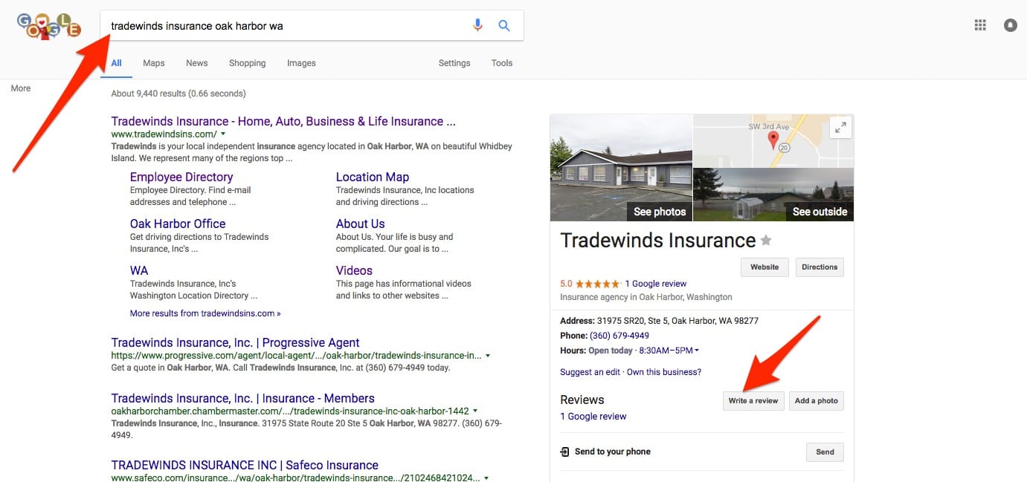Screen dimensions: 1027x482
Task: Start voice search with the microphone icon
Action: click(478, 25)
